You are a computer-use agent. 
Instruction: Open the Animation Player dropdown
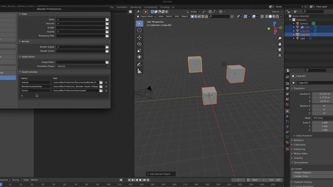(83, 66)
